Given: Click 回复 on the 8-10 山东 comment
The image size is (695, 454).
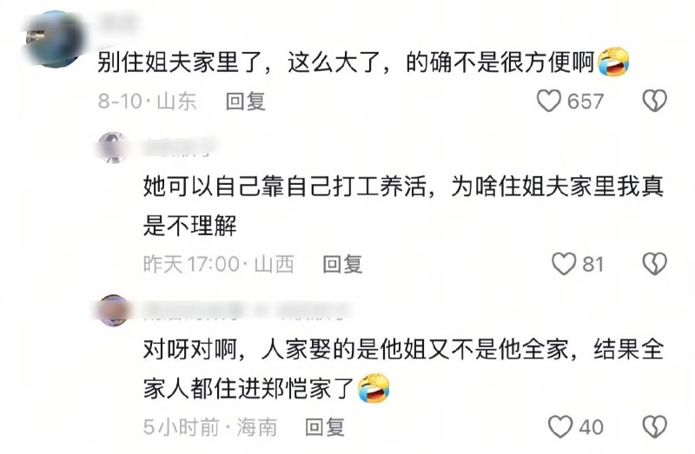Looking at the screenshot, I should pyautogui.click(x=246, y=101).
